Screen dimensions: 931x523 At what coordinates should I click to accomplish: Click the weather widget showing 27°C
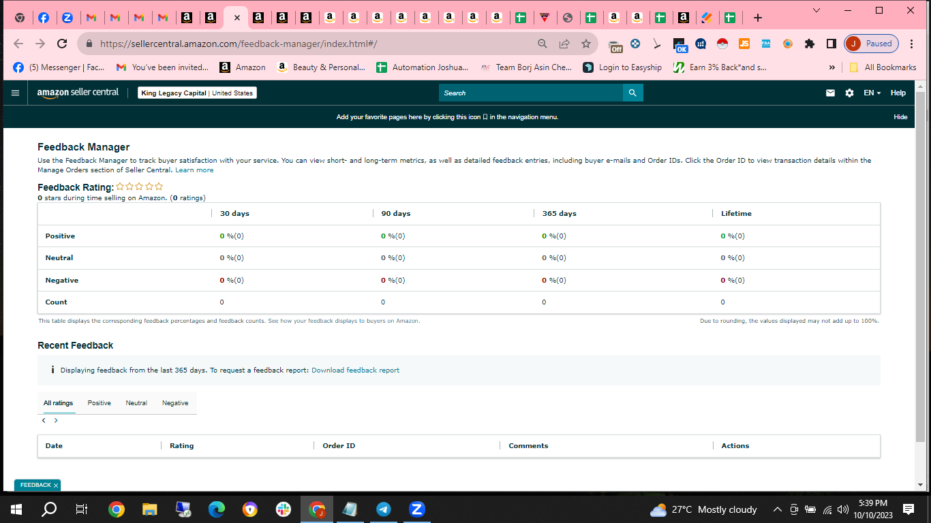(704, 509)
